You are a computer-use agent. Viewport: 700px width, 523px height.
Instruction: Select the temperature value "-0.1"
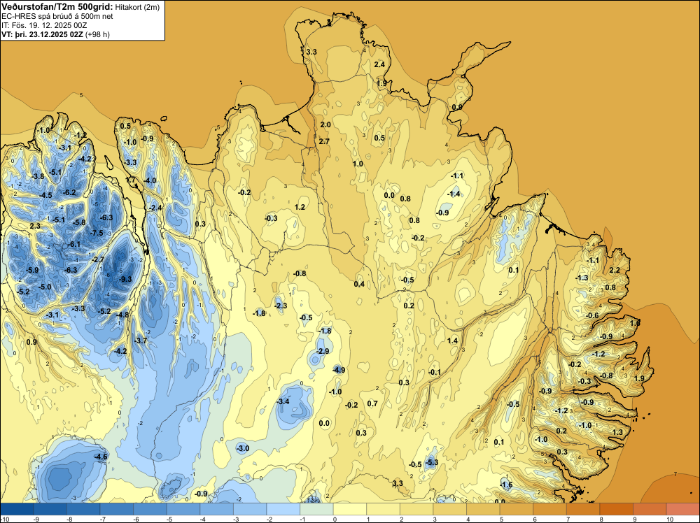(x=435, y=372)
